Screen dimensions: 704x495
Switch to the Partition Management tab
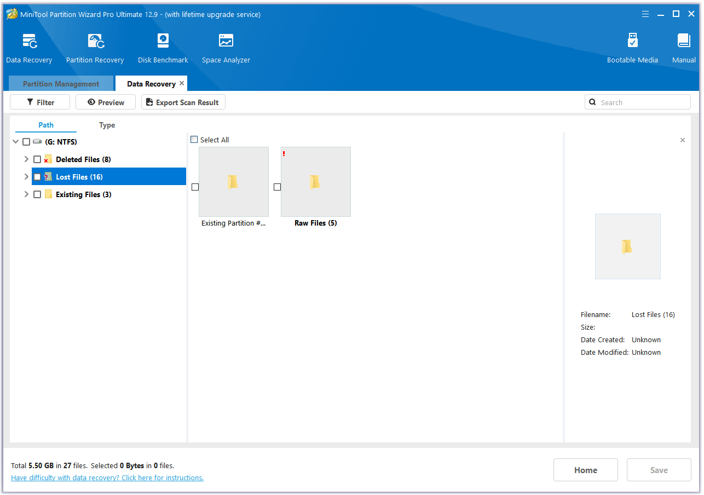[x=61, y=84]
